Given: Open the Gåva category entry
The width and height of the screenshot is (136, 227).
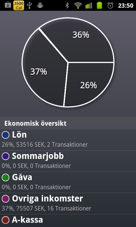Looking at the screenshot, I should pos(68,182).
